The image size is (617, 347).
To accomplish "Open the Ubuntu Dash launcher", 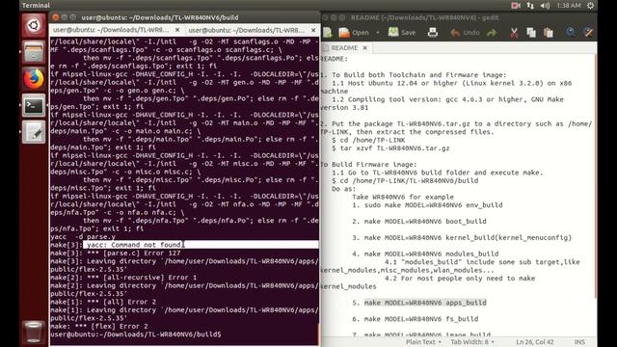I will pos(34,26).
